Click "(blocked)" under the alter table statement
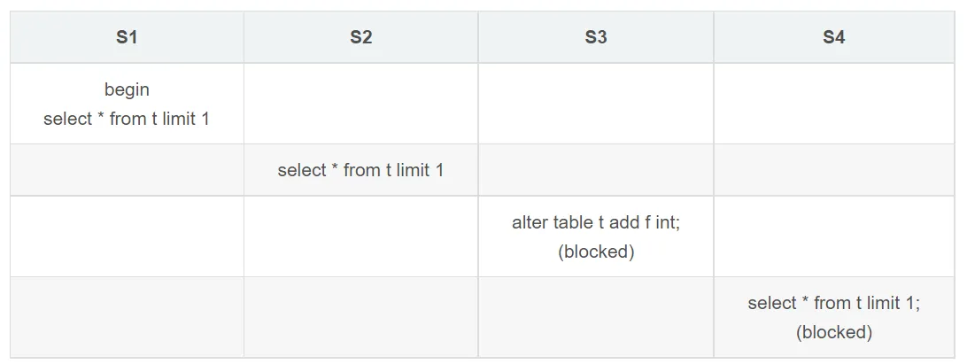The width and height of the screenshot is (967, 364). tap(596, 252)
